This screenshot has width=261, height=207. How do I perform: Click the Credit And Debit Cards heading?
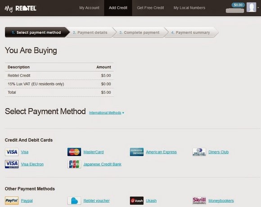click(29, 140)
